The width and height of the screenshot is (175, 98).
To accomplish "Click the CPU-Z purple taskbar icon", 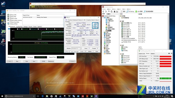I will [96, 96].
